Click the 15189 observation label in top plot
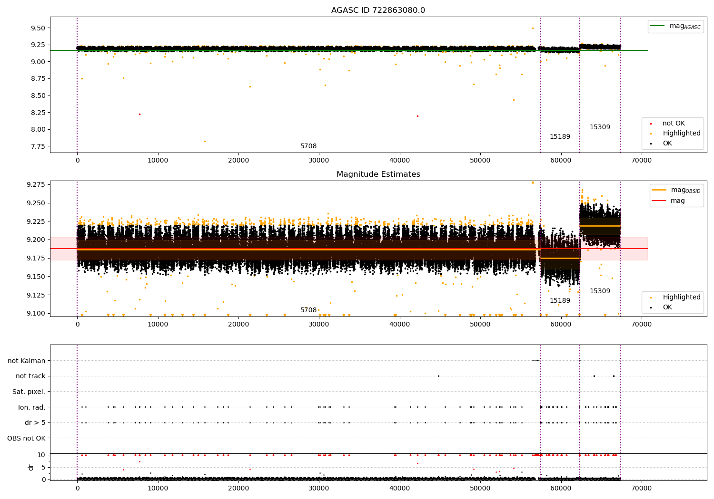The height and width of the screenshot is (499, 714). 560,137
